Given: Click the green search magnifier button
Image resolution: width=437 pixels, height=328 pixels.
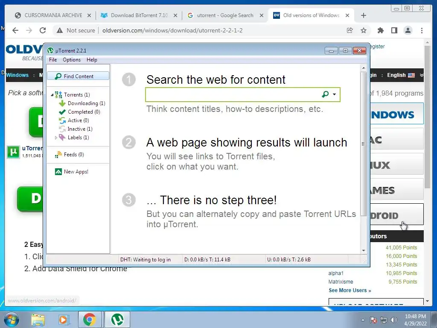Looking at the screenshot, I should click(325, 94).
